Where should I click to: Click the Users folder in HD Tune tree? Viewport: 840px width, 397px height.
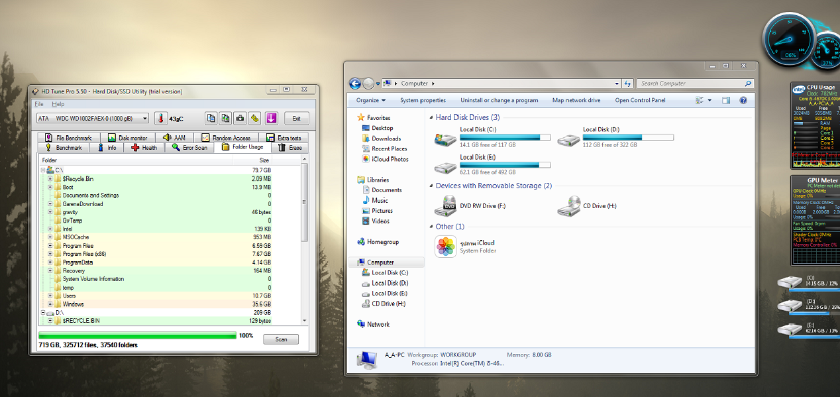pyautogui.click(x=69, y=296)
